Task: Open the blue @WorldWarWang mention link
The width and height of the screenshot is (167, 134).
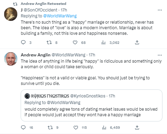Action: point(60,16)
